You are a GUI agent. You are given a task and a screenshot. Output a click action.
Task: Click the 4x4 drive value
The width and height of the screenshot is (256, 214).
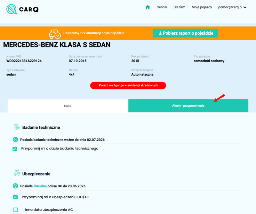pyautogui.click(x=71, y=74)
